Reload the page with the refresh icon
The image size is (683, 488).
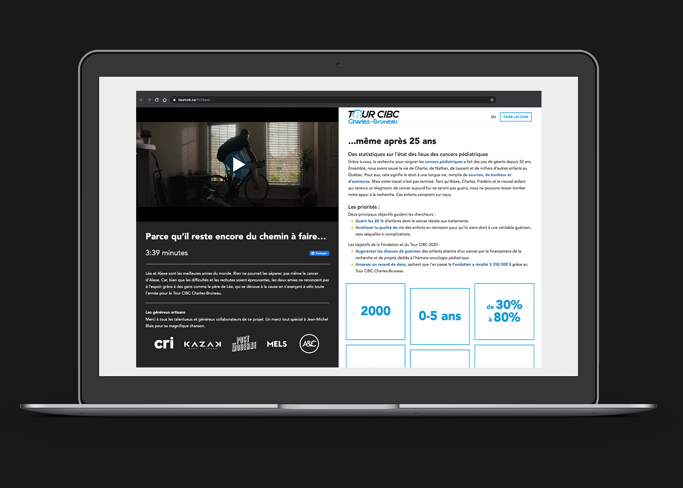coord(157,100)
